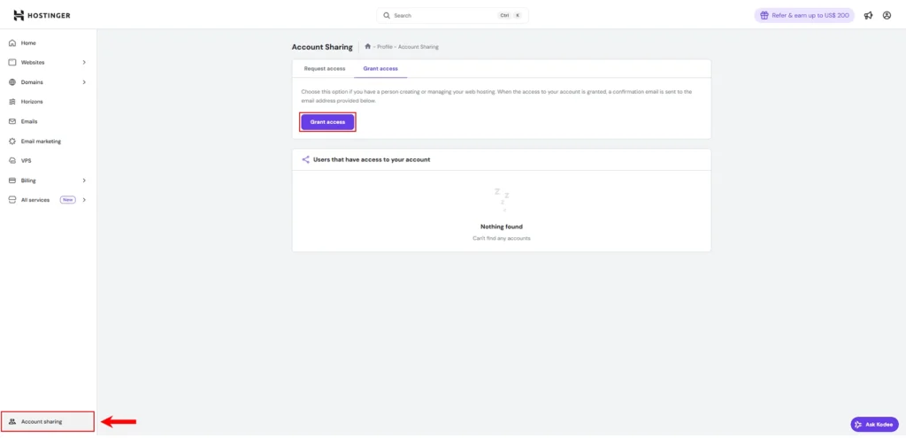The width and height of the screenshot is (906, 438).
Task: Click 'Users that have access to your account'
Action: pos(372,159)
